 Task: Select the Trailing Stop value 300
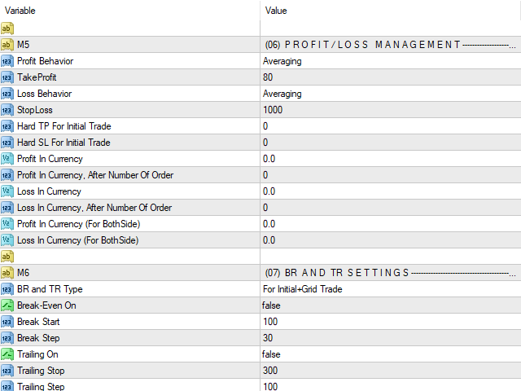point(391,371)
